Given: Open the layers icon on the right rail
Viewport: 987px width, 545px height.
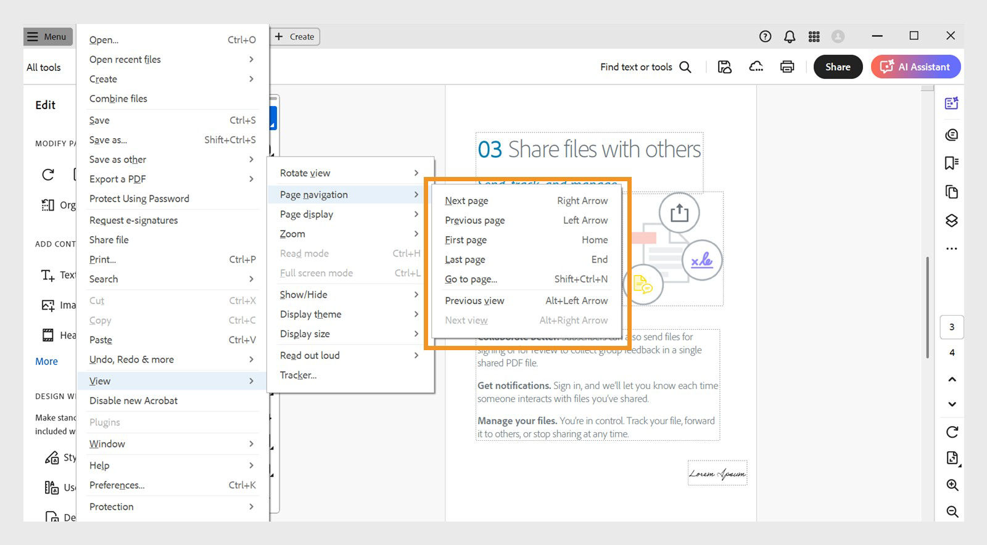Looking at the screenshot, I should pyautogui.click(x=952, y=220).
